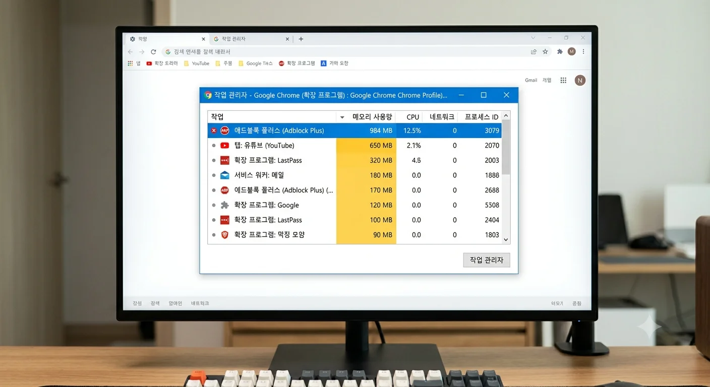Click the task list scrollbar thumb
710x387 pixels.
506,147
